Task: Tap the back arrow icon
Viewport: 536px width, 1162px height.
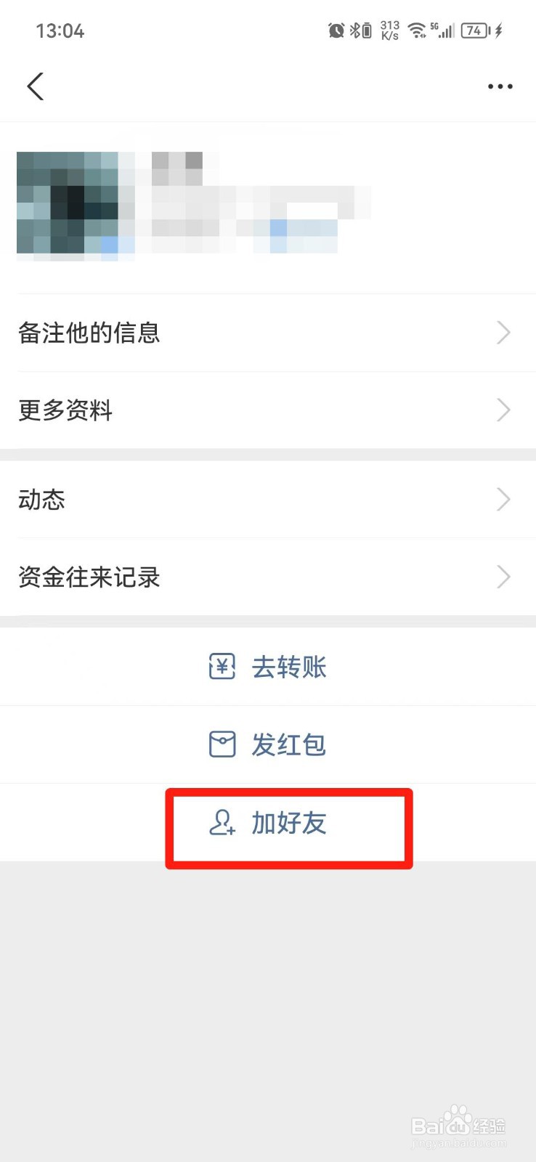Action: [x=35, y=86]
